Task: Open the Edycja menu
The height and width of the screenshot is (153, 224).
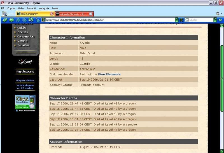Action: 11,8
